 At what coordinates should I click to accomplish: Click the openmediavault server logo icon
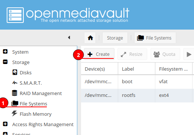pyautogui.click(x=15, y=15)
